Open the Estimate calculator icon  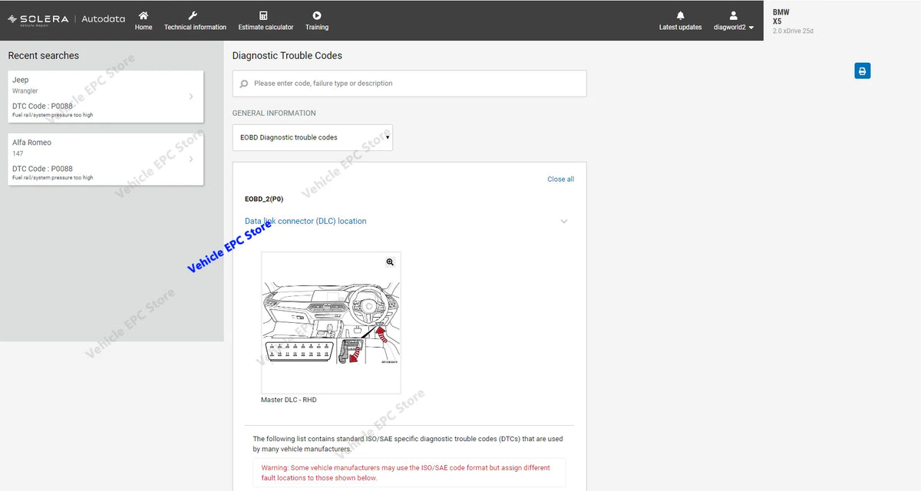coord(263,15)
